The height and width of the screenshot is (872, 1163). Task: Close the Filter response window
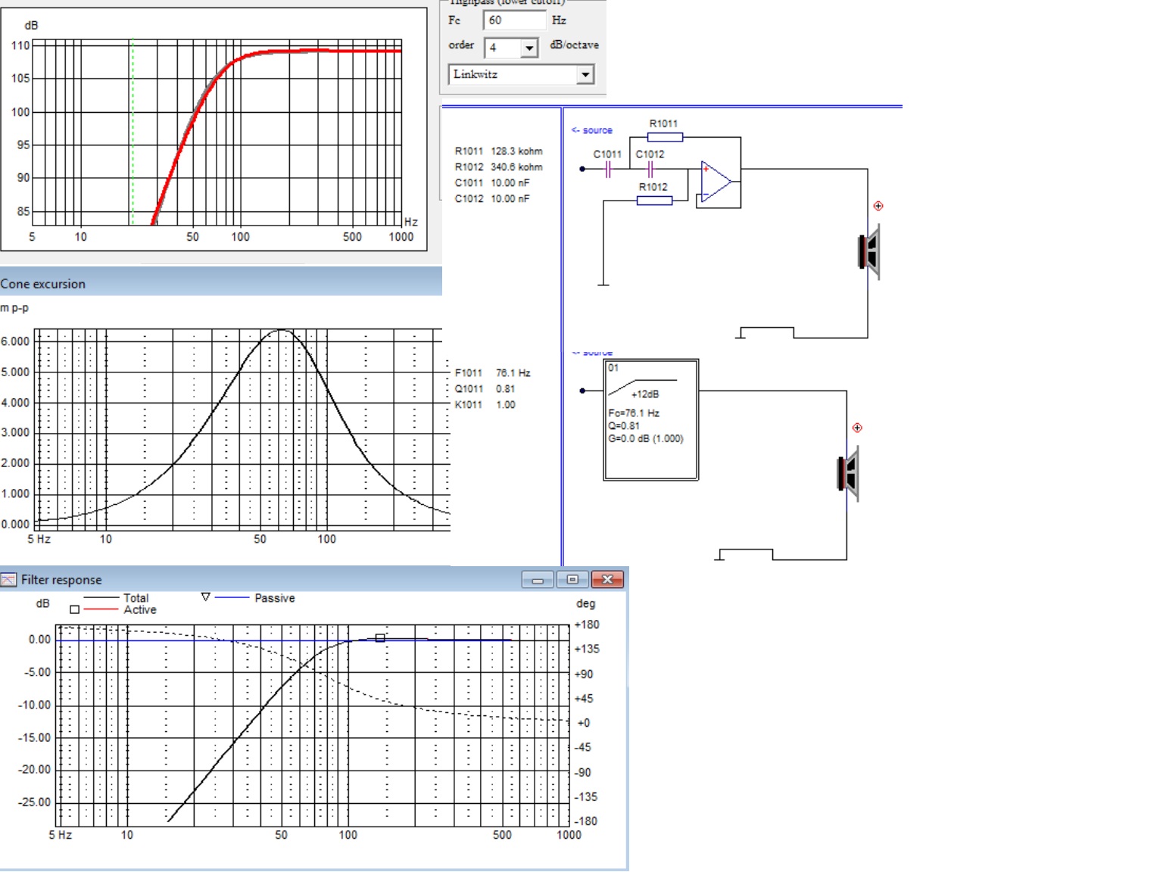pos(607,580)
